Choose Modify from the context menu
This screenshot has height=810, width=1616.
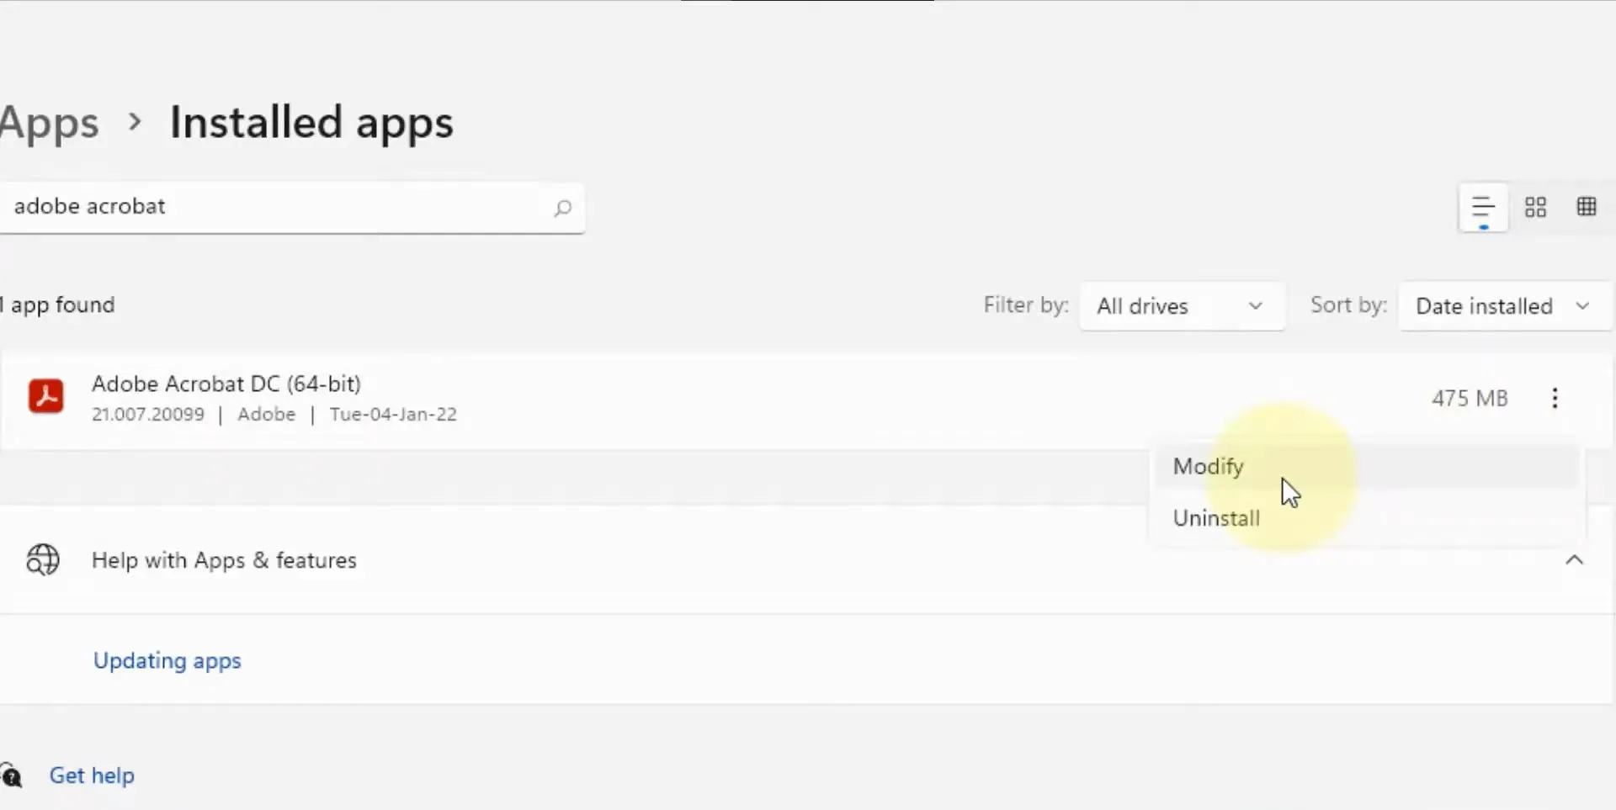pos(1209,467)
